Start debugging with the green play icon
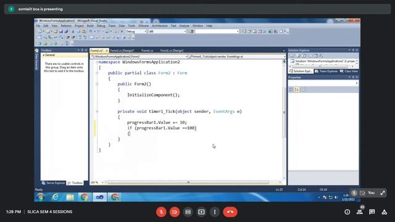The image size is (395, 222). click(x=122, y=31)
